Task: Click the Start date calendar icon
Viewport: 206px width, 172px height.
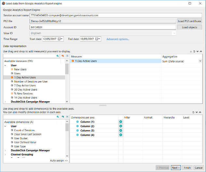Action: click(60, 39)
